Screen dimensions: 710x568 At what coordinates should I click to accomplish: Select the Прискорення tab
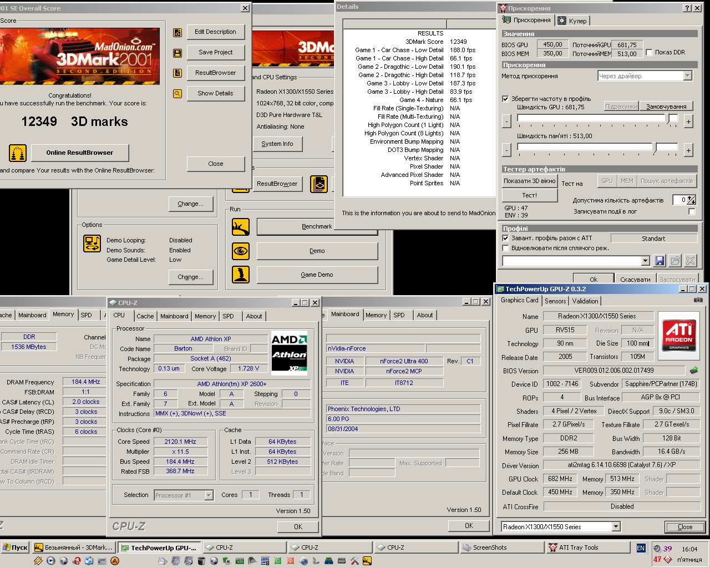click(x=527, y=20)
